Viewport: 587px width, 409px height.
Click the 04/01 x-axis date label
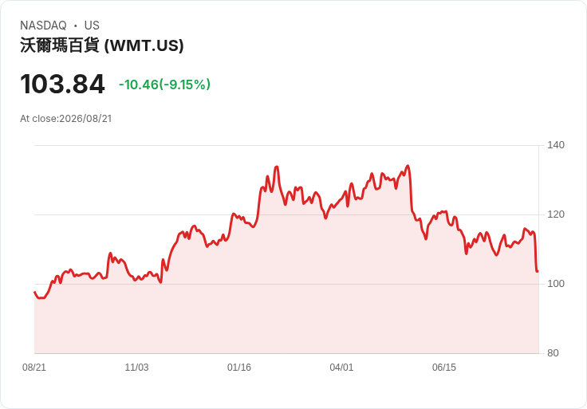pos(341,368)
